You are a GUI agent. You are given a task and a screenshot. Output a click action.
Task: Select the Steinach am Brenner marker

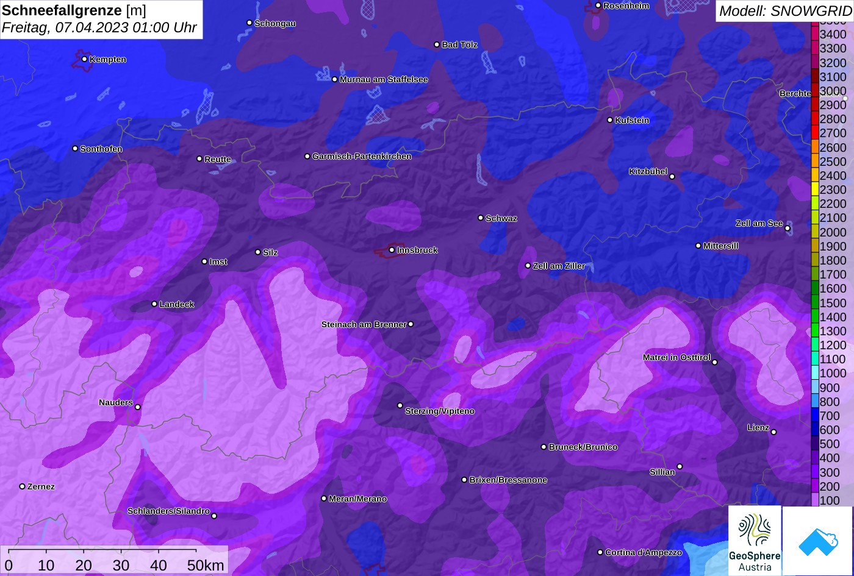(x=411, y=324)
